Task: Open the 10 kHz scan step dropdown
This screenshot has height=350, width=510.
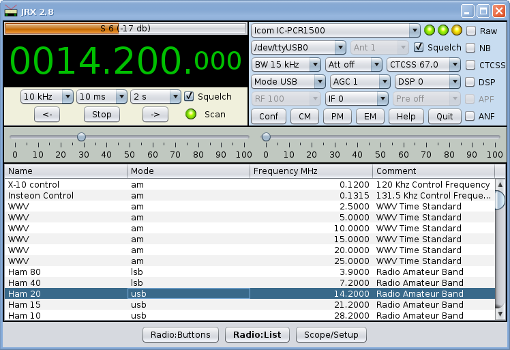Action: click(x=47, y=97)
